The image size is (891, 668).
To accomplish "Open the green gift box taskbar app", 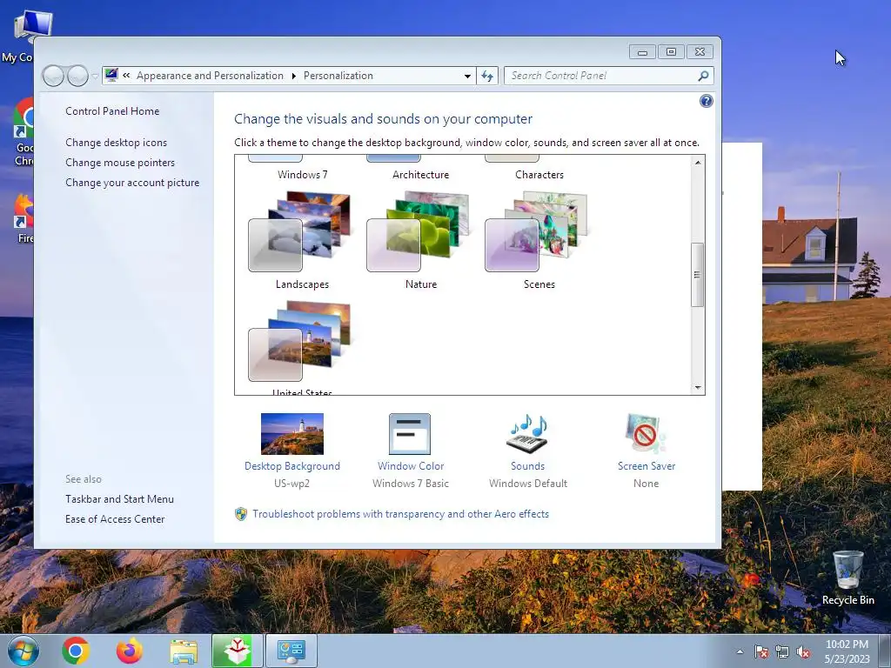I will coord(237,651).
